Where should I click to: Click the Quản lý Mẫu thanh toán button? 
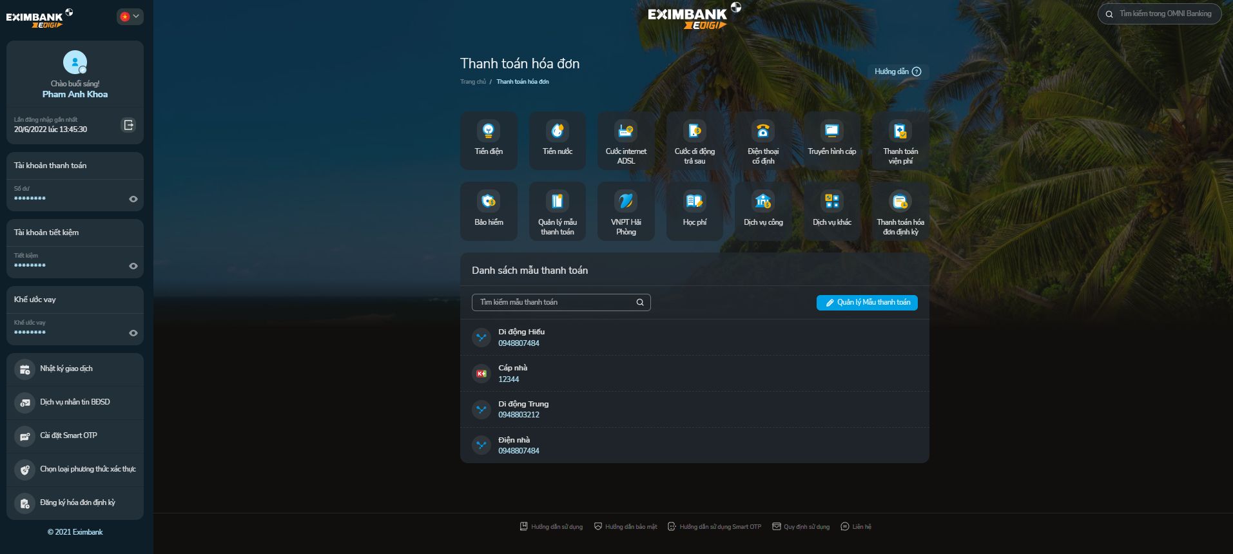point(867,303)
